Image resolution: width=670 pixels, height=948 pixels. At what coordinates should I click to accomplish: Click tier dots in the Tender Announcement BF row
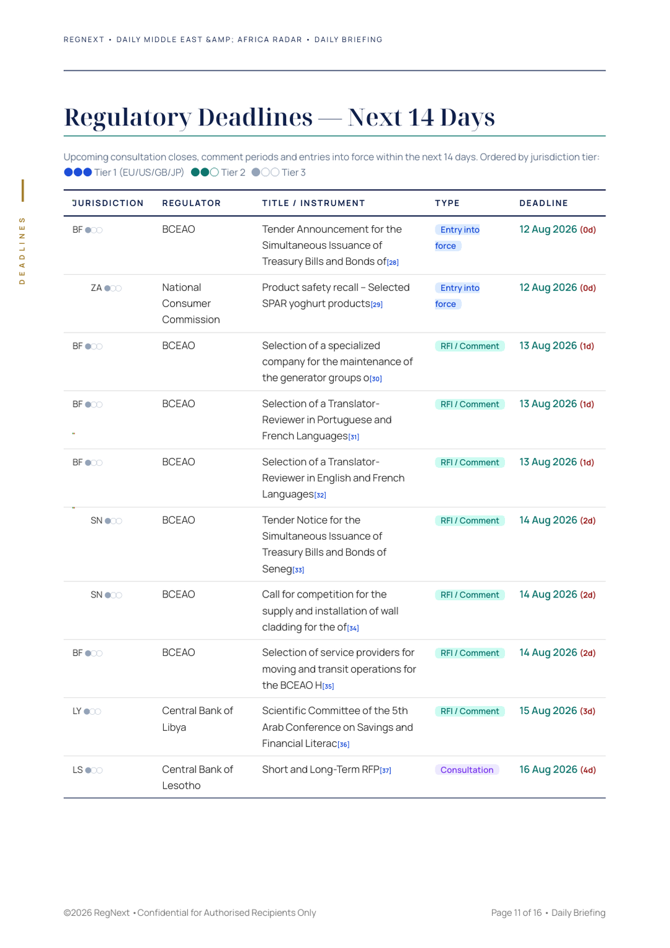(94, 230)
